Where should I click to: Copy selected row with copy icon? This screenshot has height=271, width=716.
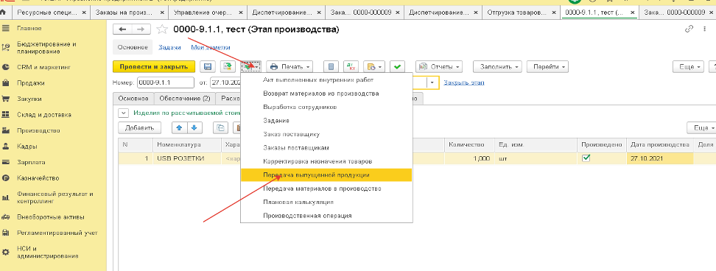pyautogui.click(x=221, y=128)
